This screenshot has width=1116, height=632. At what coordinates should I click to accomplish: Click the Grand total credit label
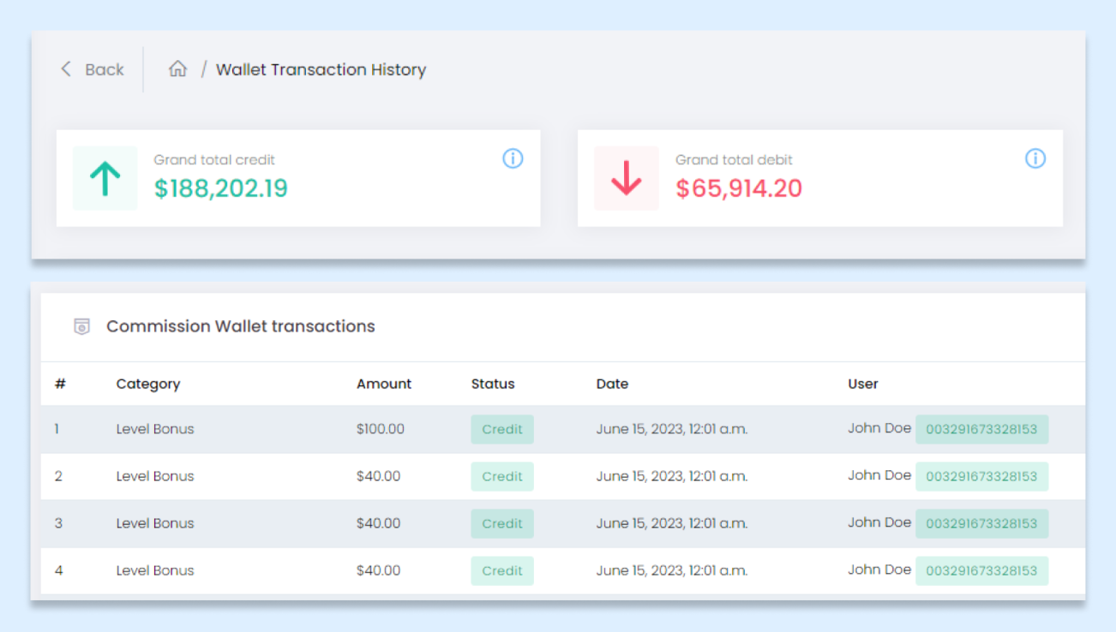[214, 160]
